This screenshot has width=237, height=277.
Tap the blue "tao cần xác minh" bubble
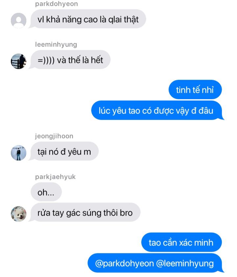tap(181, 242)
